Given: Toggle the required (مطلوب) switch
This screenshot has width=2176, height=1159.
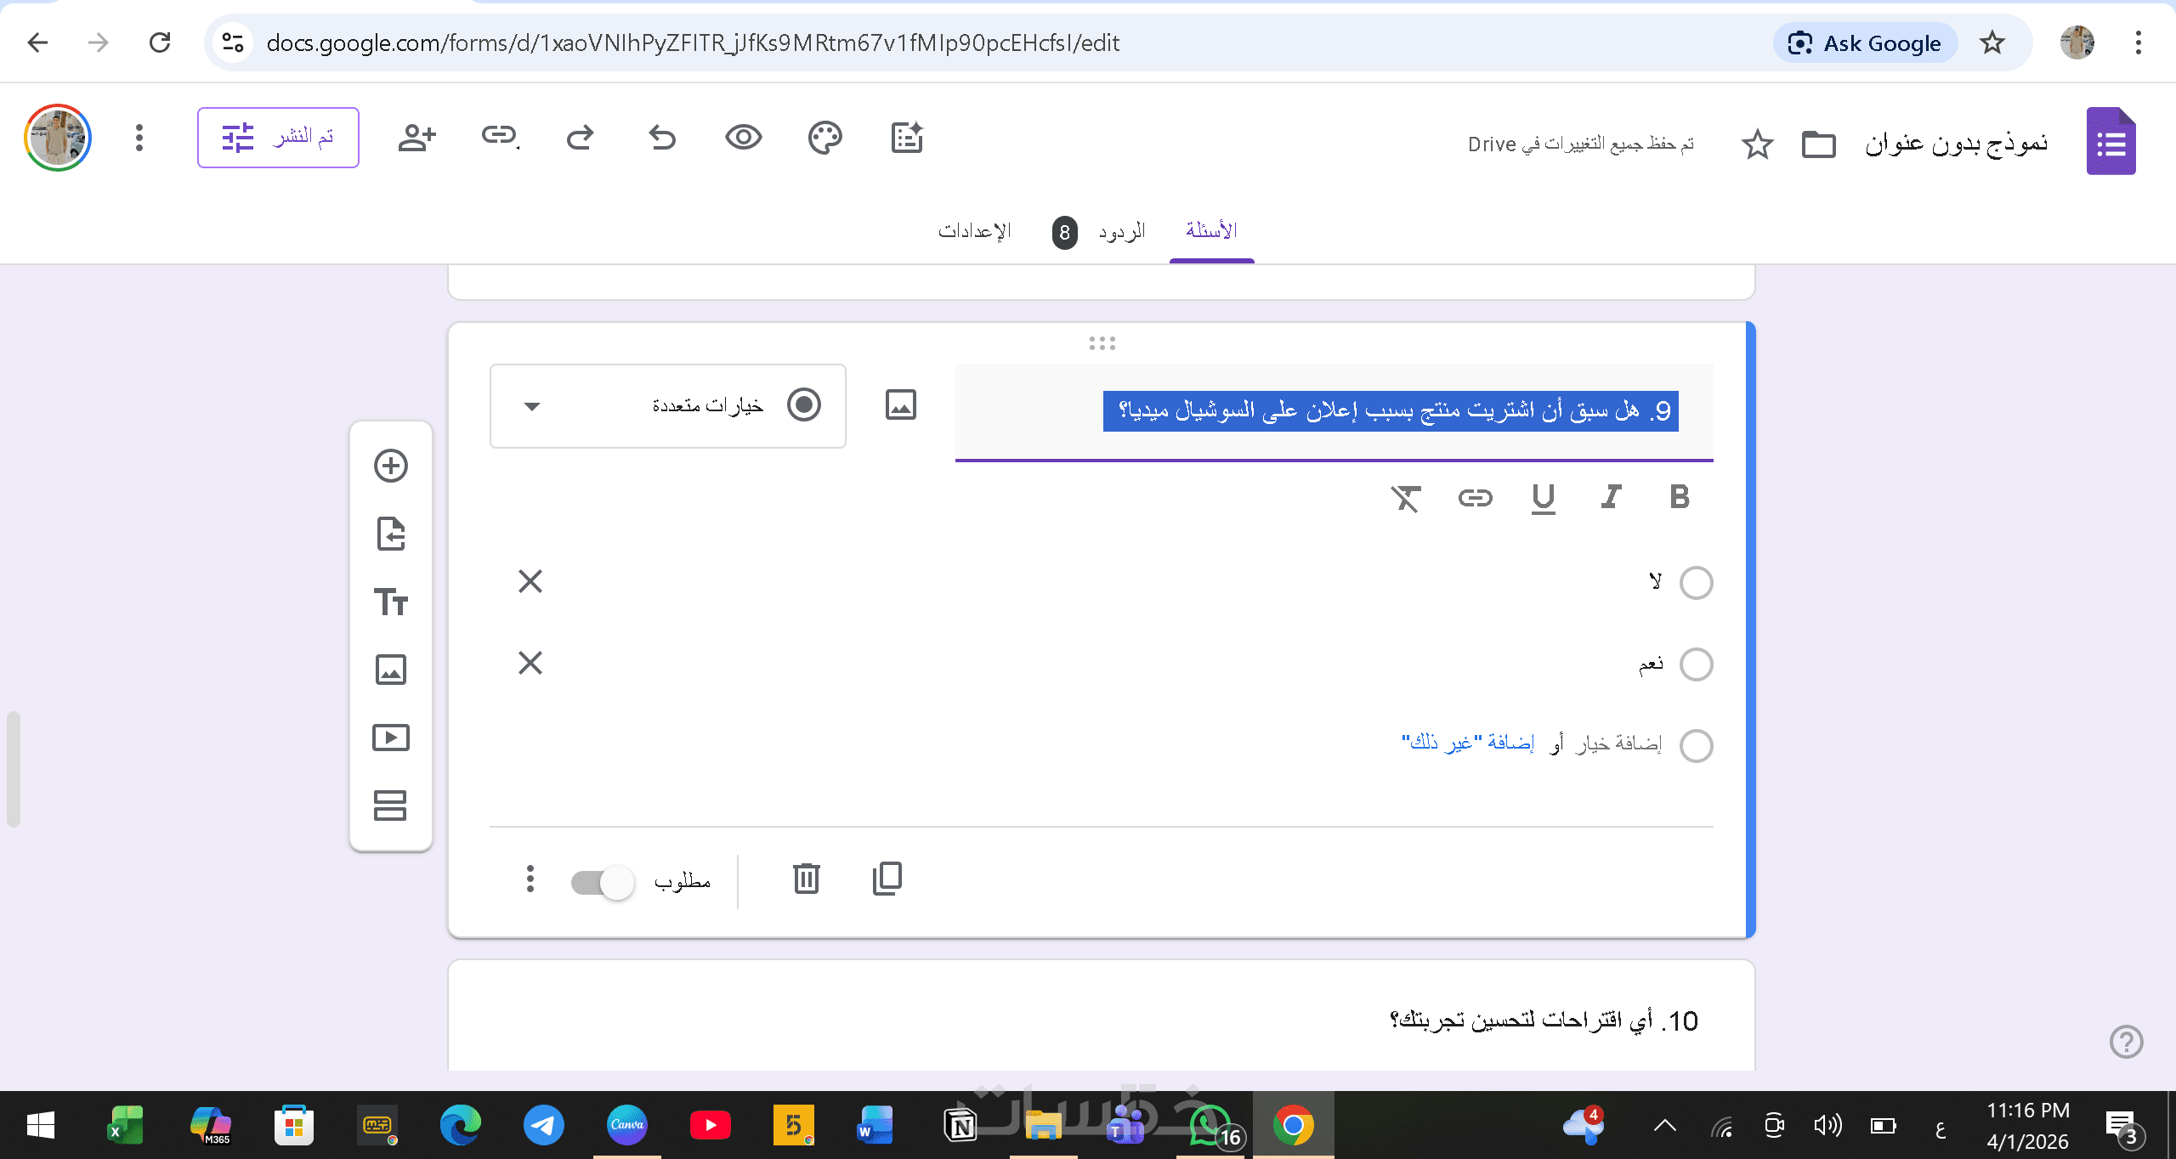Looking at the screenshot, I should point(603,882).
